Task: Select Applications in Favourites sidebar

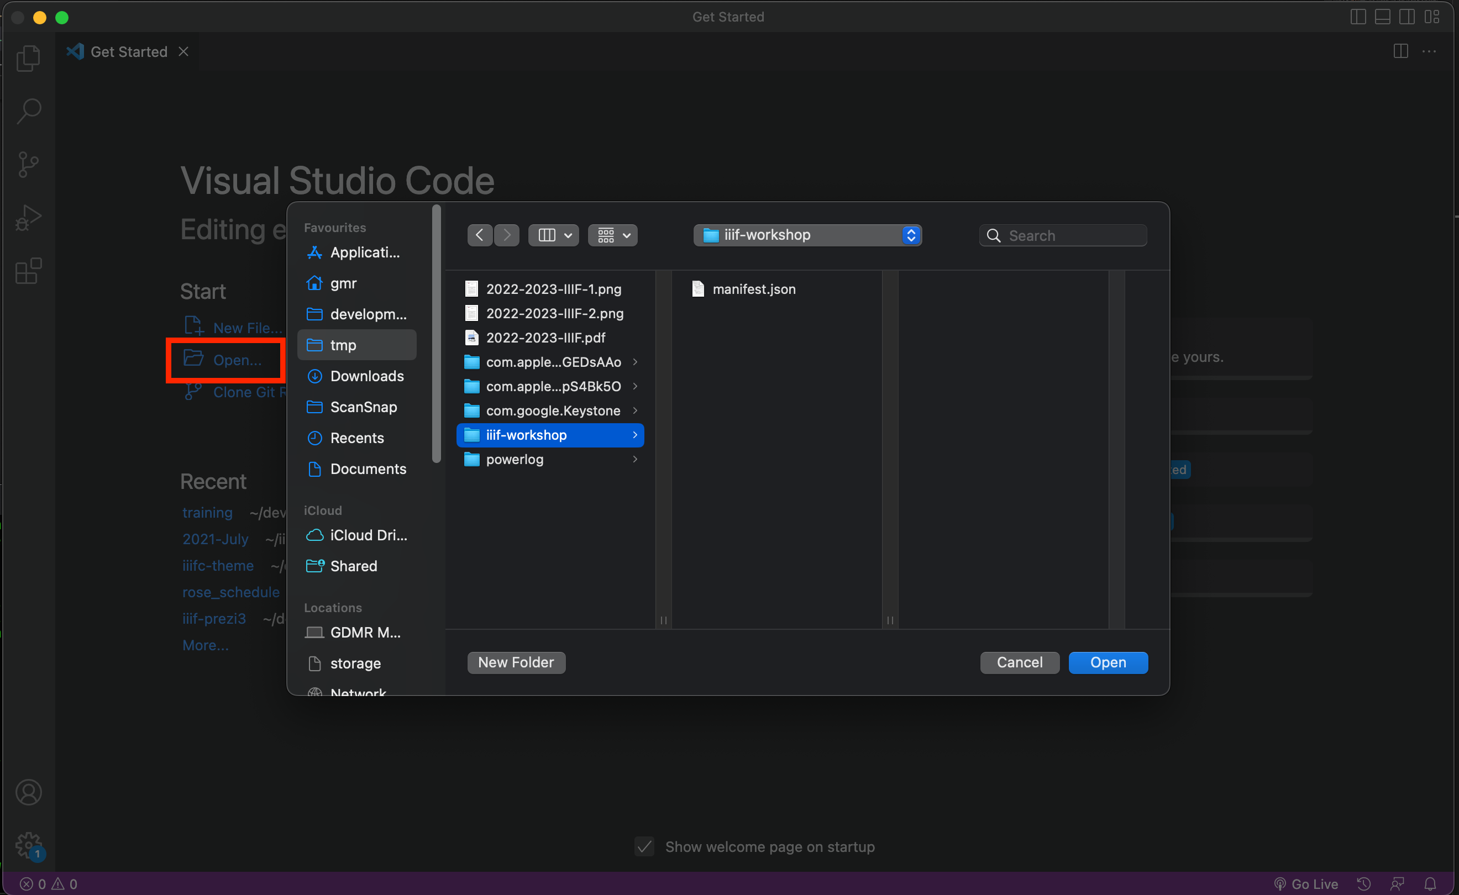Action: [357, 252]
